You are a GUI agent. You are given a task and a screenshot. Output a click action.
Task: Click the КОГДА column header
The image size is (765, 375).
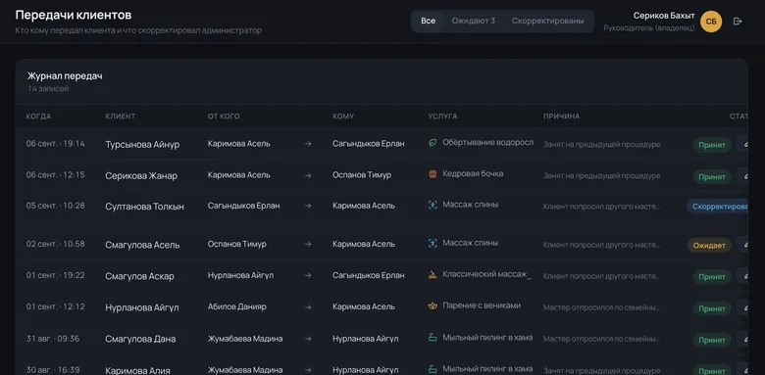tap(38, 117)
